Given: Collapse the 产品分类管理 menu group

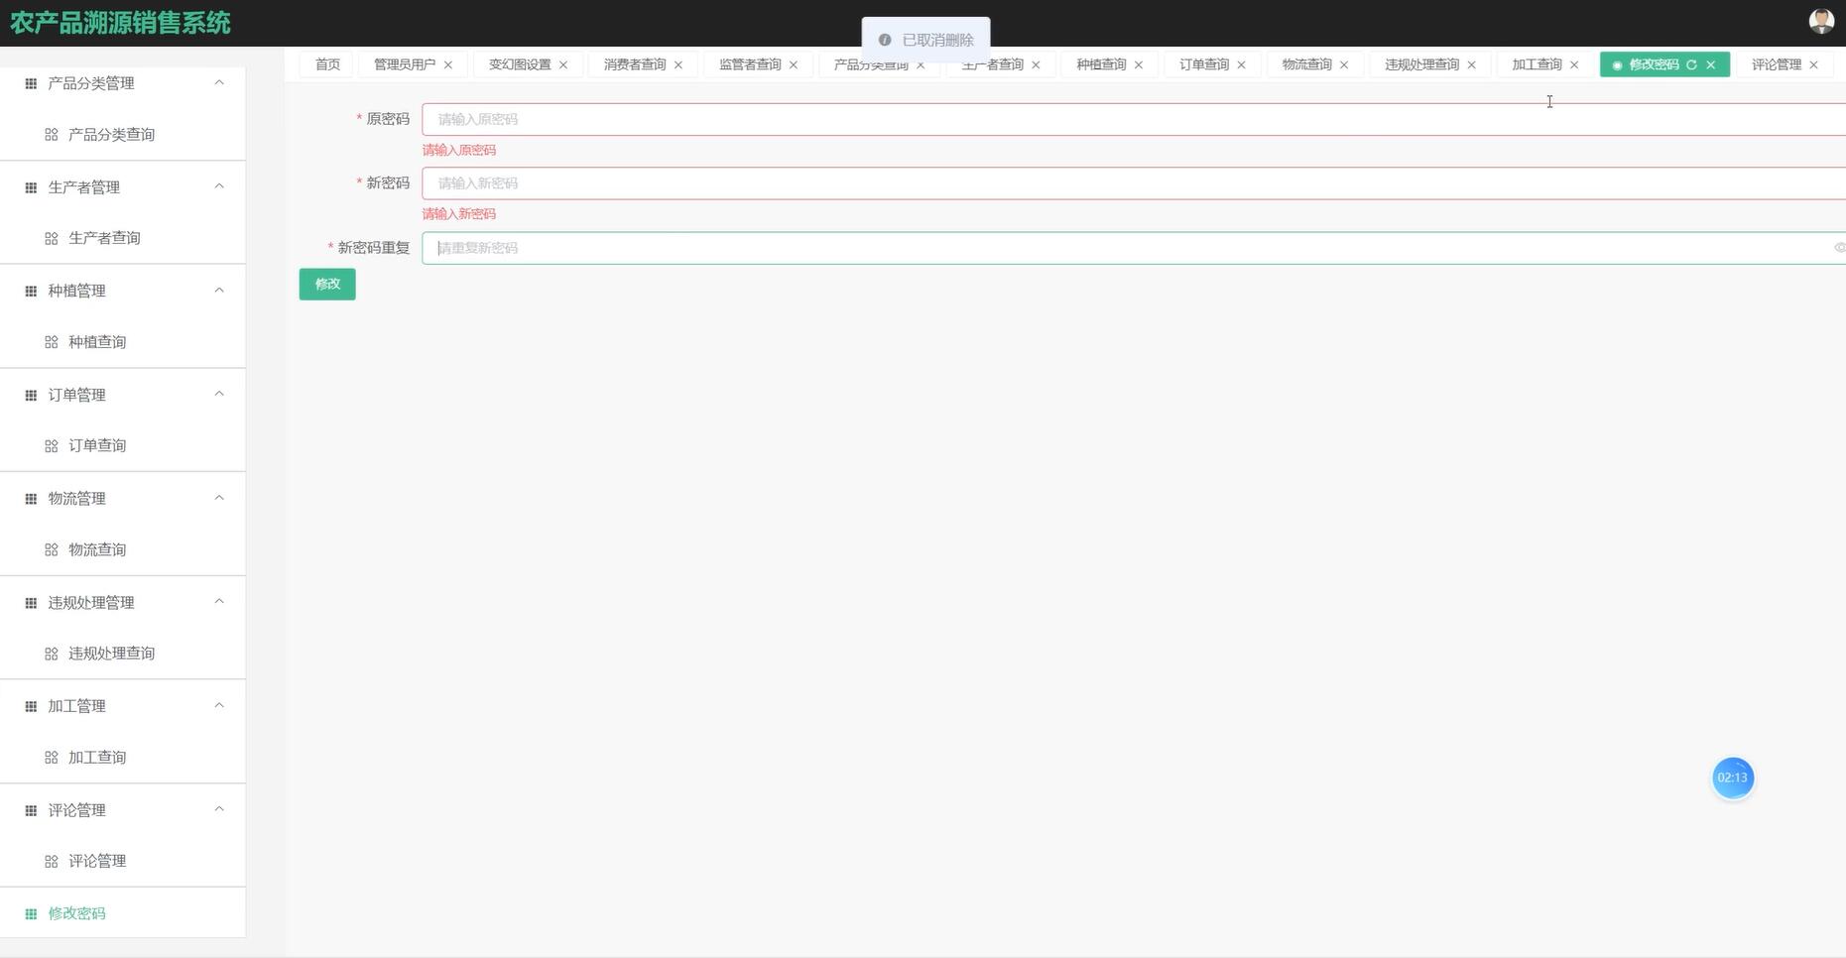Looking at the screenshot, I should pyautogui.click(x=219, y=83).
